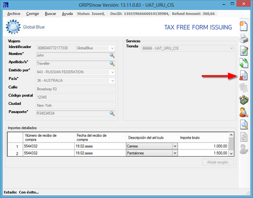Click the Nombre field containing John

coord(75,55)
